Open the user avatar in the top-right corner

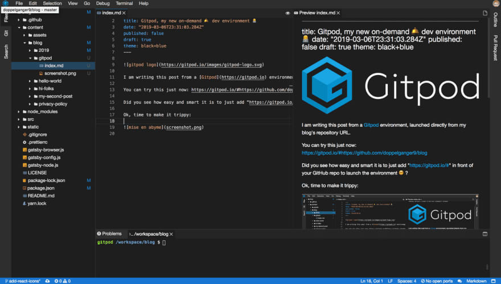click(495, 3)
